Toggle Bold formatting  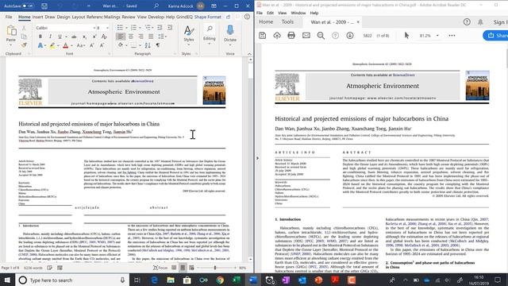pos(40,37)
